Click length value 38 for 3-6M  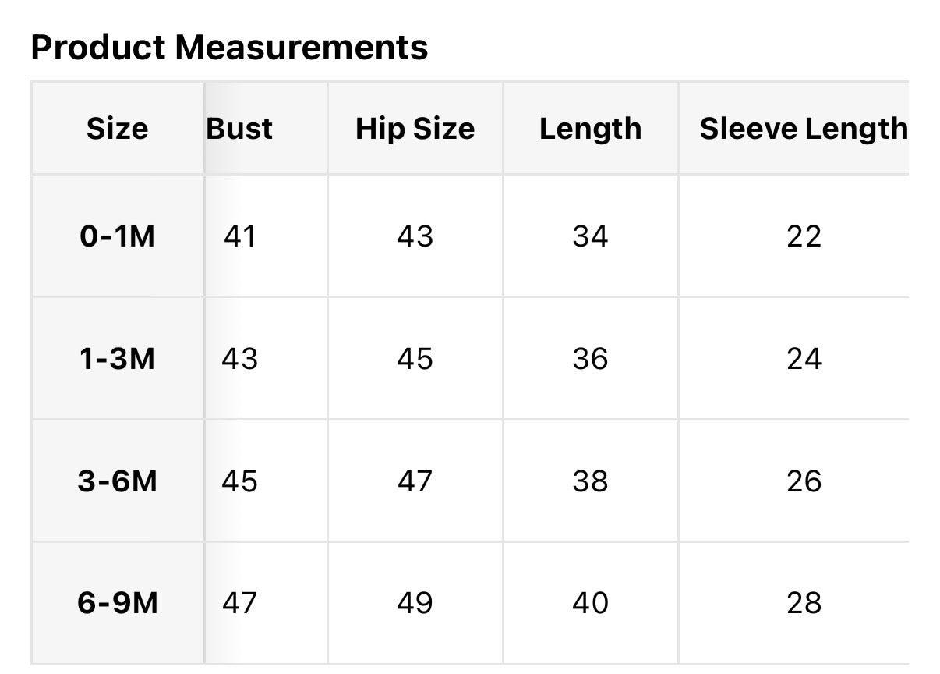pos(590,481)
